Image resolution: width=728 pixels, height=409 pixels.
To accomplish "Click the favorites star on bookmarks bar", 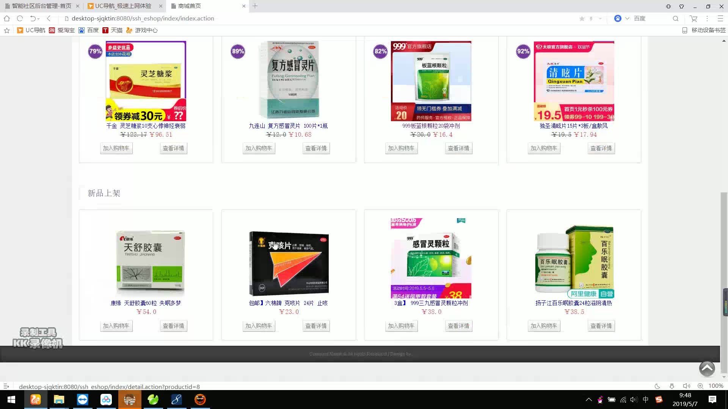I will coord(7,30).
